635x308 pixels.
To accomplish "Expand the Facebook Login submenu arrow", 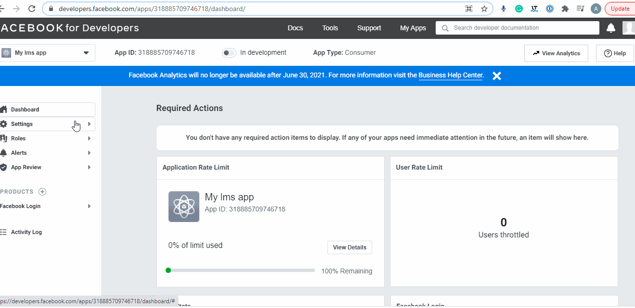I will click(90, 206).
